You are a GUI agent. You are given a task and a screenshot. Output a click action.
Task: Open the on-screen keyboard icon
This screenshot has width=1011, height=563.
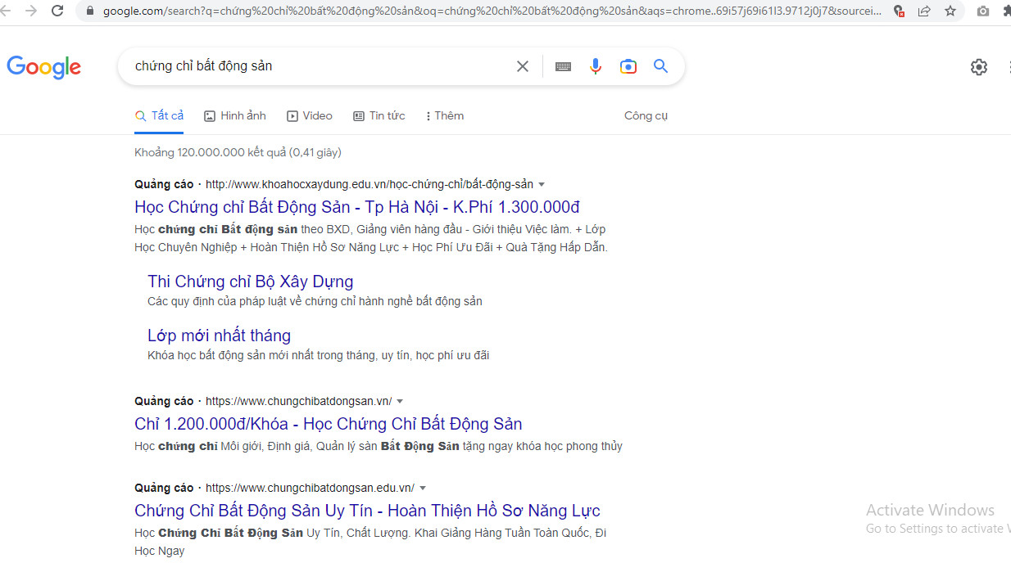tap(563, 66)
